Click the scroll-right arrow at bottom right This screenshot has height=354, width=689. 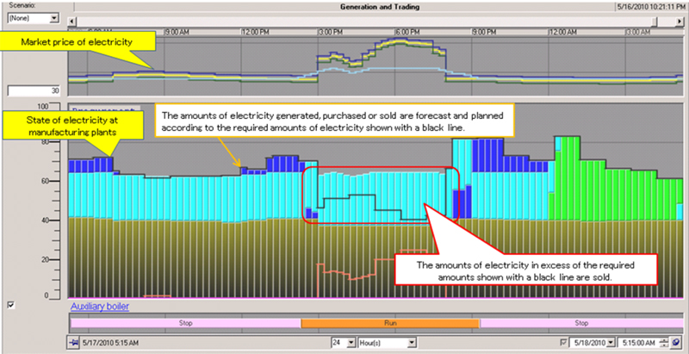pyautogui.click(x=678, y=342)
